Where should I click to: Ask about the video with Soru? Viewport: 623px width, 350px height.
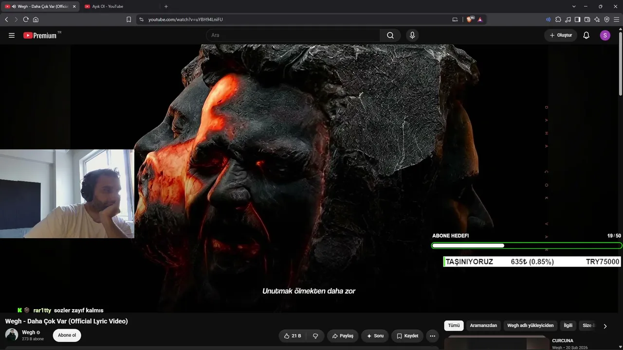pos(375,336)
